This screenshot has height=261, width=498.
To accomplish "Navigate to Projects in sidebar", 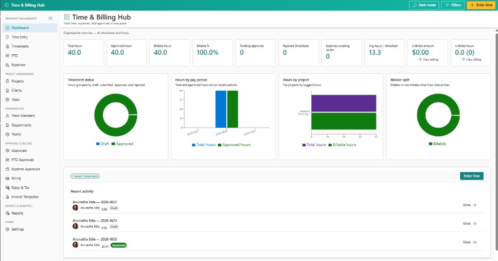I will (x=30, y=81).
